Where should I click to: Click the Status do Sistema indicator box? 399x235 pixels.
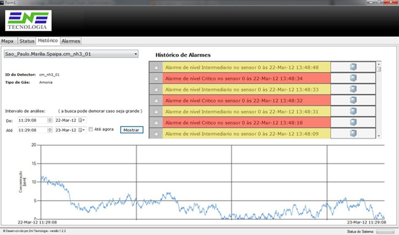385,231
